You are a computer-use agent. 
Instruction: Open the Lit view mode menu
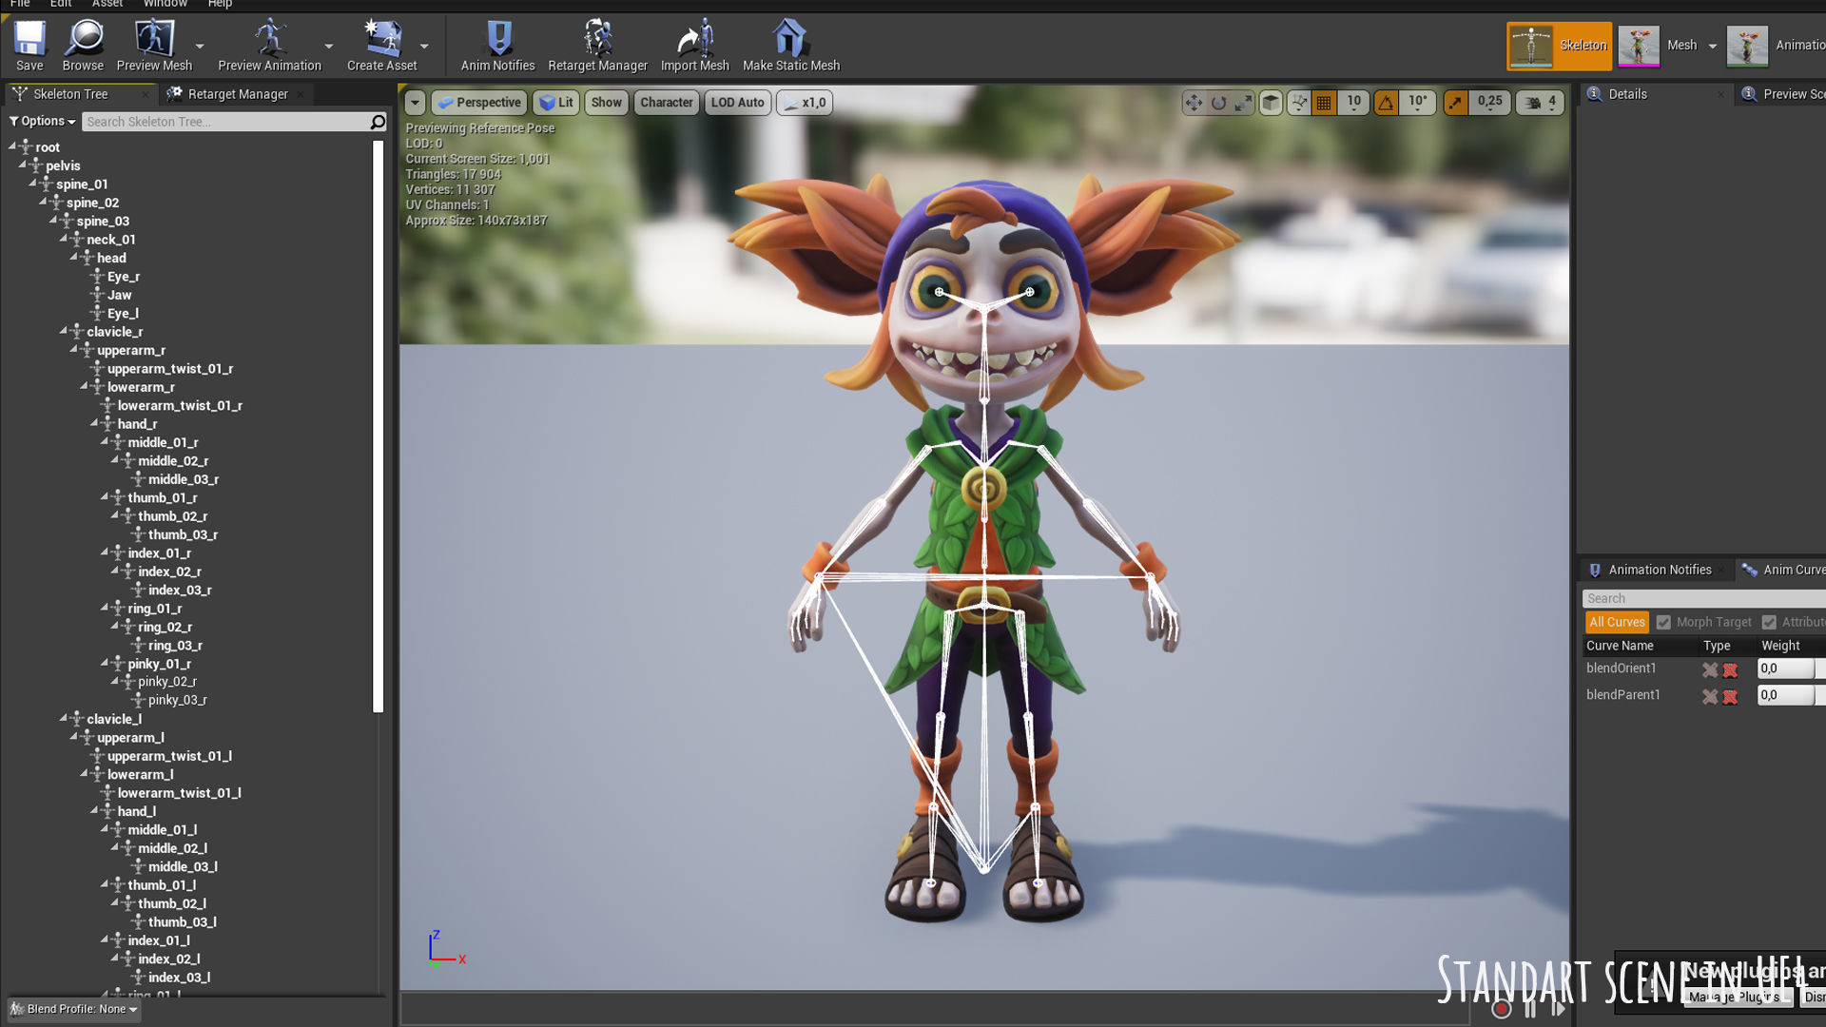pos(556,103)
